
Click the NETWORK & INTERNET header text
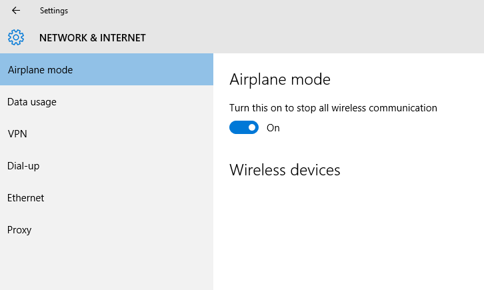tap(93, 38)
